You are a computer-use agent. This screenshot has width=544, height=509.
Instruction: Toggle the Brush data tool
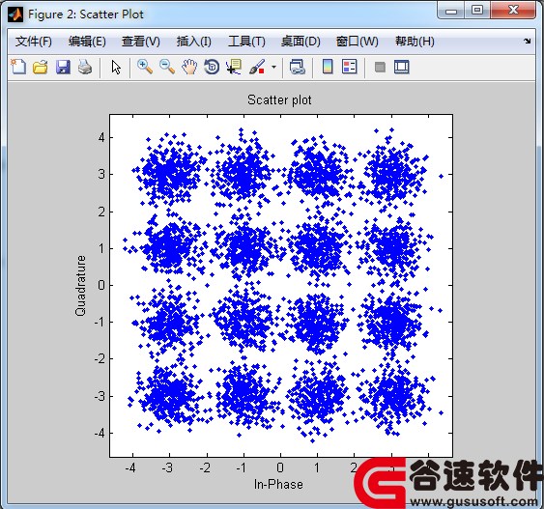point(257,67)
